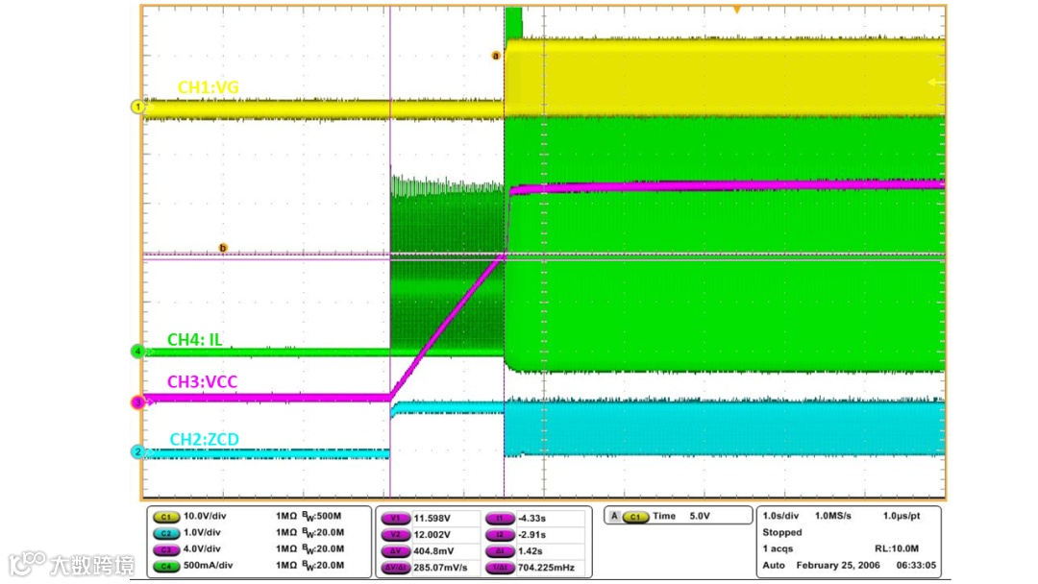Click cursor marker b

[222, 248]
